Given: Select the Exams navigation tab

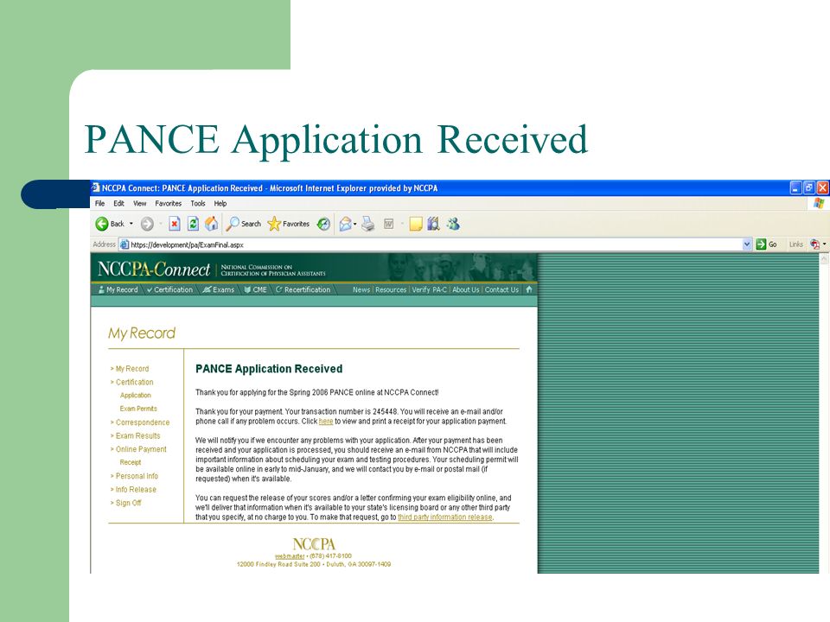Looking at the screenshot, I should [x=218, y=290].
